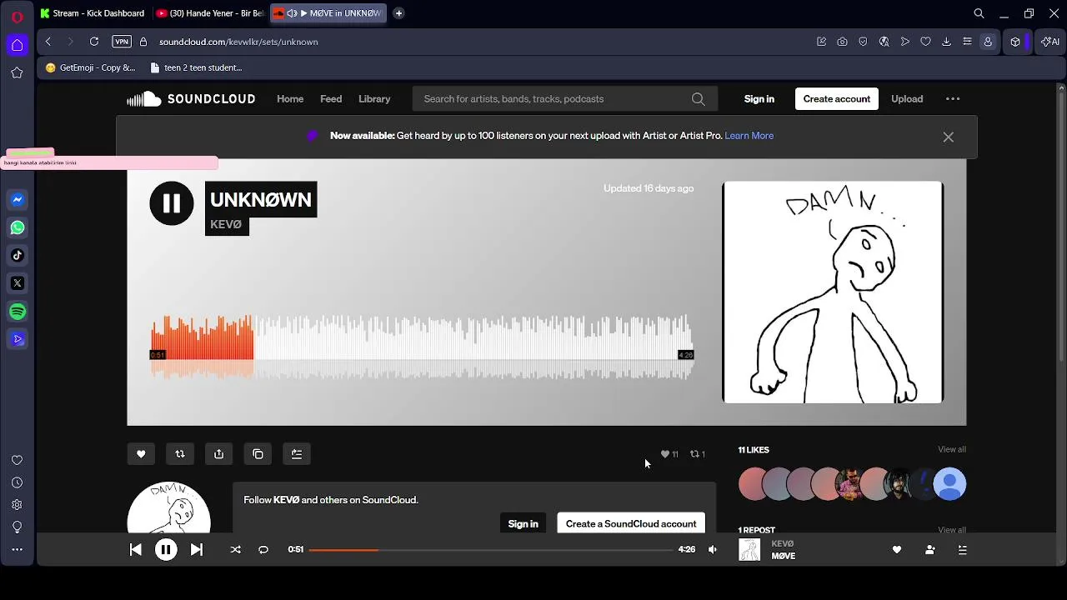Like the current MØVE track in bottom bar
This screenshot has height=600, width=1067.
point(897,549)
